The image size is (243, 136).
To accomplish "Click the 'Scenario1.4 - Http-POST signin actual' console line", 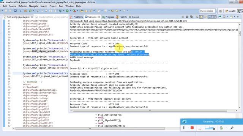I will tap(94, 68).
